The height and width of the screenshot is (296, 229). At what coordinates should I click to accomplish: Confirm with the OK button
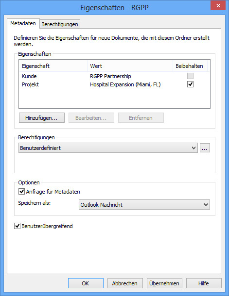86,283
